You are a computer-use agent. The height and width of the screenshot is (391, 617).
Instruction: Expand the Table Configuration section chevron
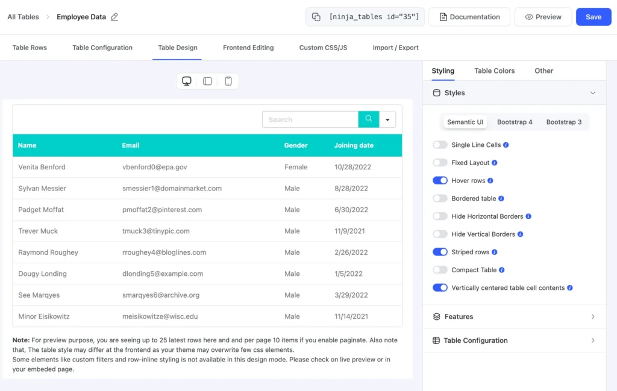click(x=593, y=340)
